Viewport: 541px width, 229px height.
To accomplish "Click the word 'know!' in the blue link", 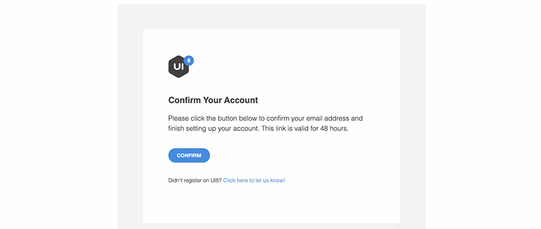I will [278, 180].
